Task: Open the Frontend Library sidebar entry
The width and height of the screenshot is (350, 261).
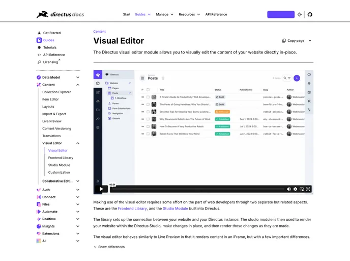Action: [61, 158]
